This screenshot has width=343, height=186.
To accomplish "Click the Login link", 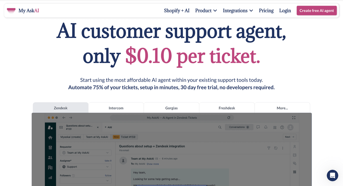I will click(x=285, y=11).
